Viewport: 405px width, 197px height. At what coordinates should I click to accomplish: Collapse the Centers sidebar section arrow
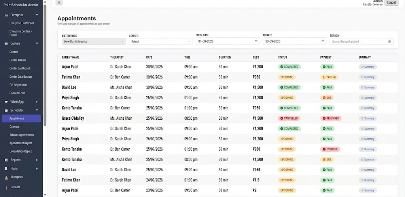click(37, 44)
